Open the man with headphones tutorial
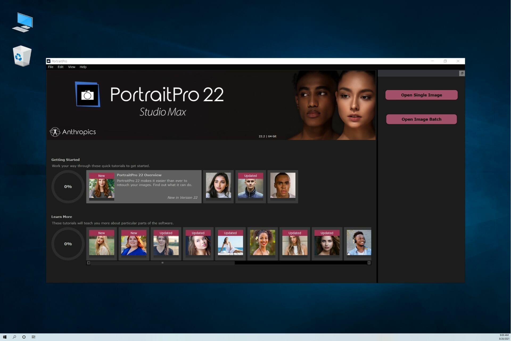The height and width of the screenshot is (341, 511). [x=358, y=244]
